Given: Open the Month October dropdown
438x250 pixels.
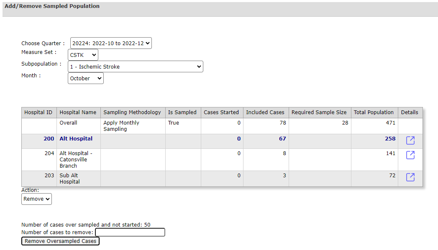Looking at the screenshot, I should point(86,79).
